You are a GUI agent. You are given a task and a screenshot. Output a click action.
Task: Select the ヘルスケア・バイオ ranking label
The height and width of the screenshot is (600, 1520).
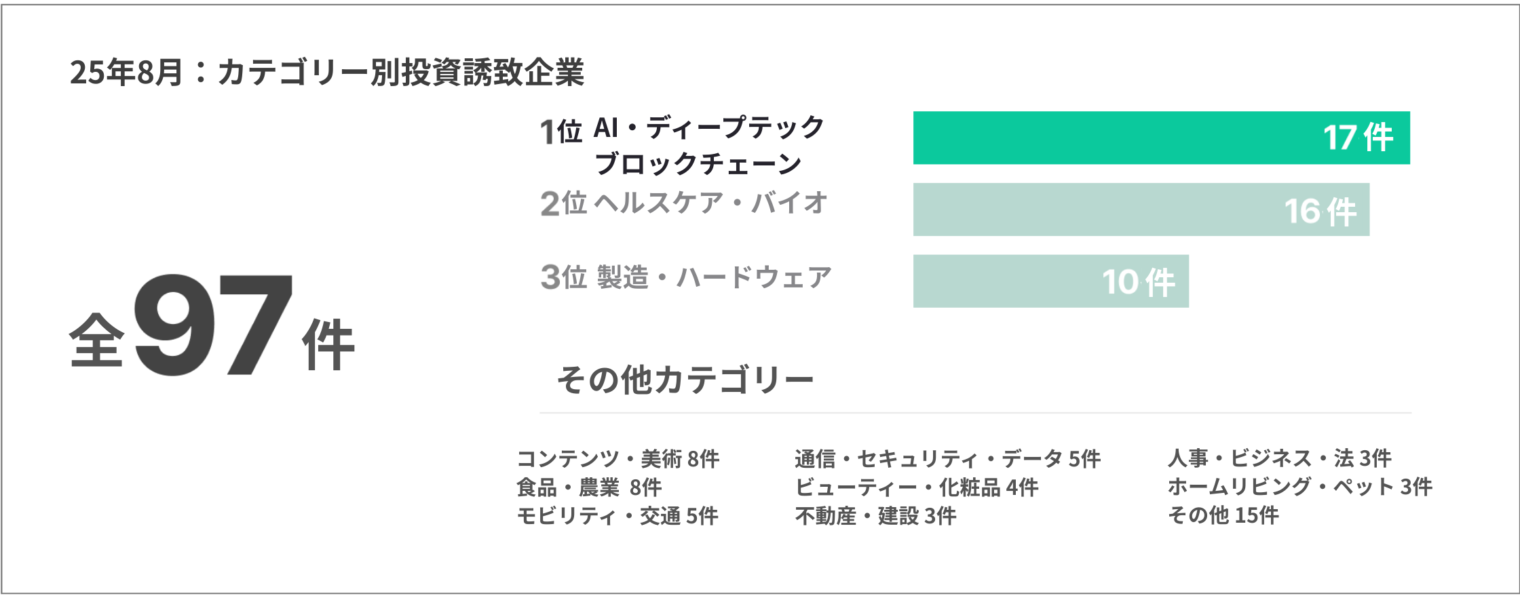click(711, 203)
